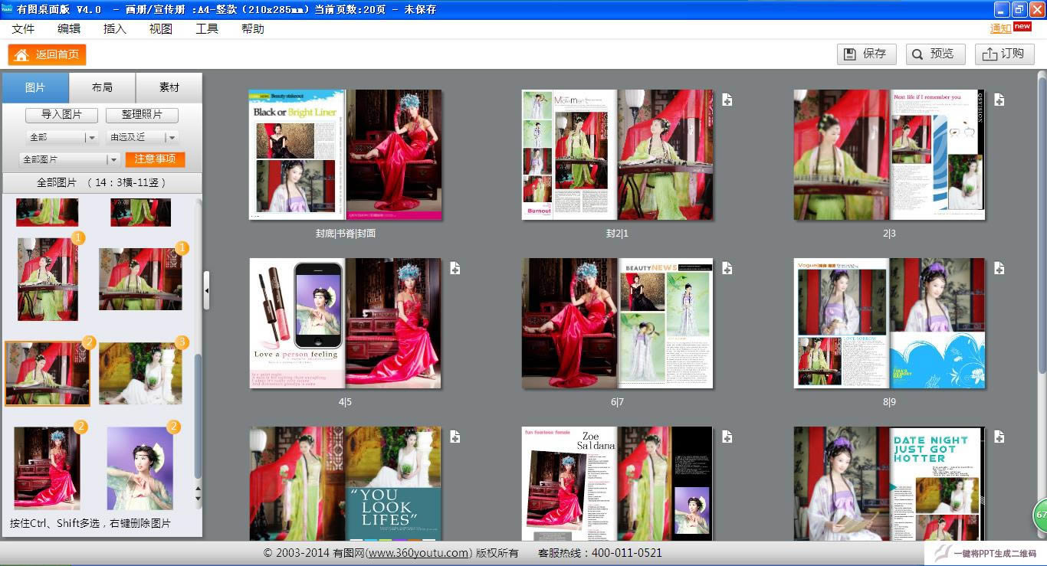Image resolution: width=1047 pixels, height=566 pixels.
Task: Select white dress woman on grass photo
Action: 140,373
